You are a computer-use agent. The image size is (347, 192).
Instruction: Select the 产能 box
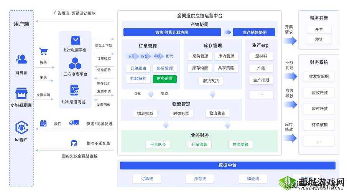[261, 68]
